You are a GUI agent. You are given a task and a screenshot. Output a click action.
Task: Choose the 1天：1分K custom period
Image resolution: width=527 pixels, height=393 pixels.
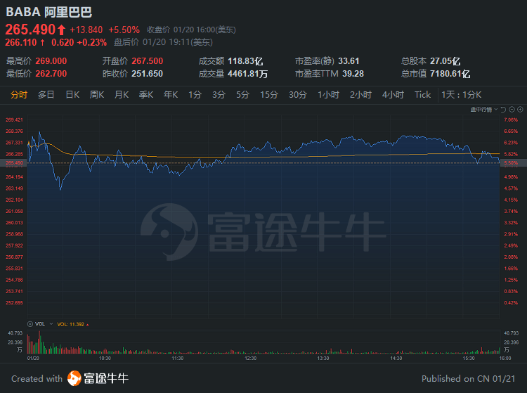click(462, 95)
